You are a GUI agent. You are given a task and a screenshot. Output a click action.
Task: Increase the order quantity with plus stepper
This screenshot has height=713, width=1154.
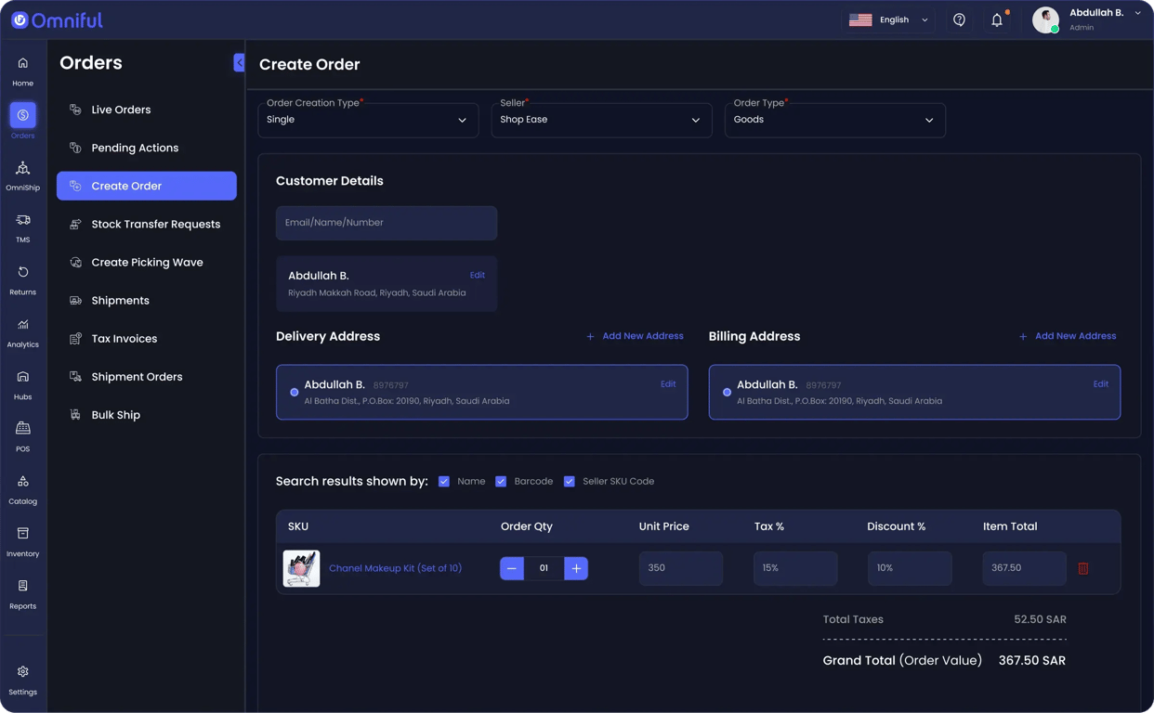point(576,567)
